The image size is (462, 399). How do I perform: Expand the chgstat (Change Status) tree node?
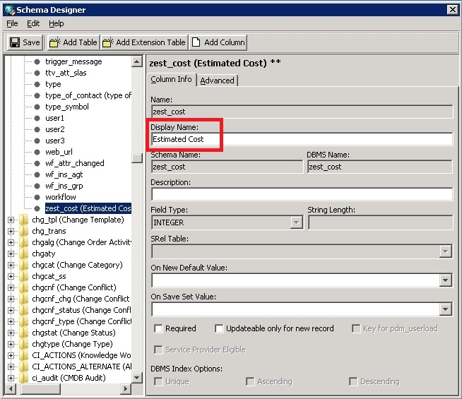(x=11, y=333)
